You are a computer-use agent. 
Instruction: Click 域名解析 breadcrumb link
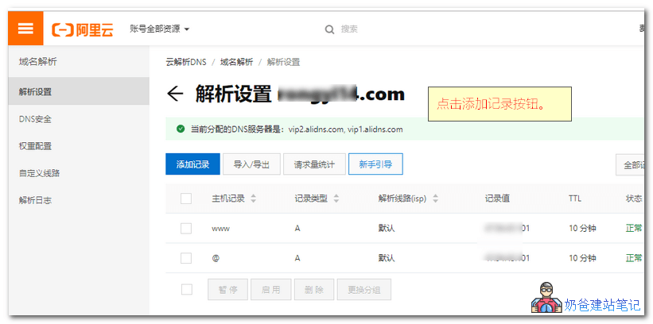click(x=236, y=63)
